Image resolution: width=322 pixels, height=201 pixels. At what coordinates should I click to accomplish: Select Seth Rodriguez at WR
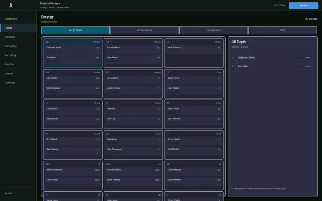[73, 90]
